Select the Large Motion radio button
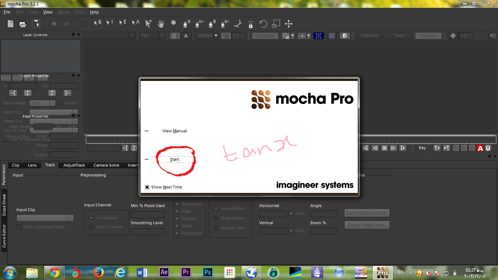 pos(216,208)
